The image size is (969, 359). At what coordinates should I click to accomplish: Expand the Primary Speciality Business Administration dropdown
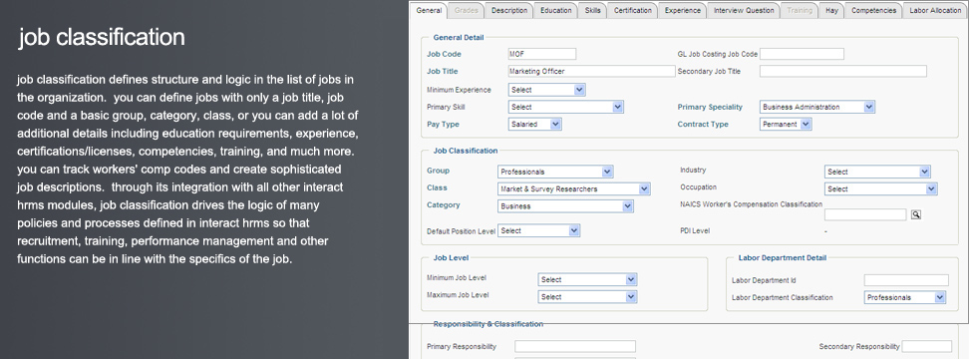point(817,107)
